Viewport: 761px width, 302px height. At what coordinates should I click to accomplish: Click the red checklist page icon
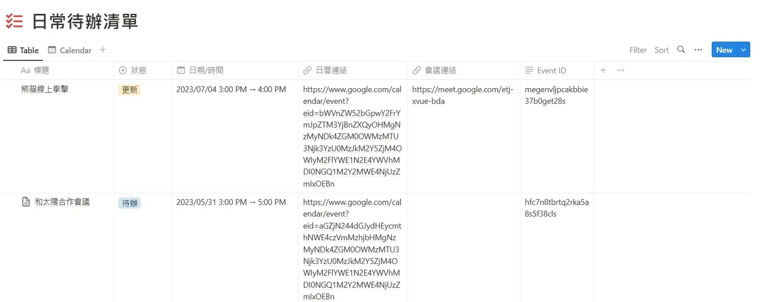[14, 21]
